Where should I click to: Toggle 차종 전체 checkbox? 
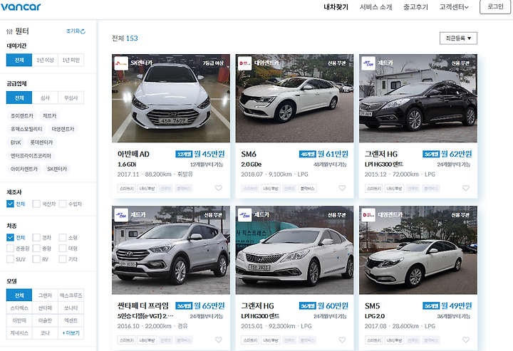point(10,238)
